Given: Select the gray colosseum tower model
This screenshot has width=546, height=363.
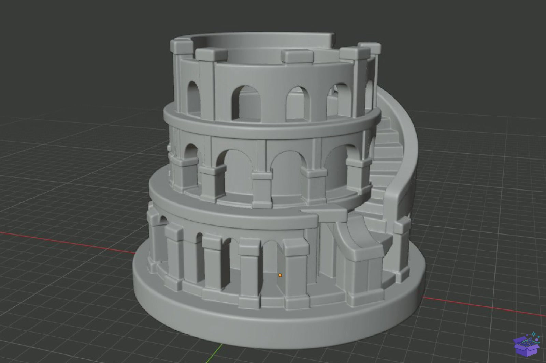Looking at the screenshot, I should [x=279, y=191].
